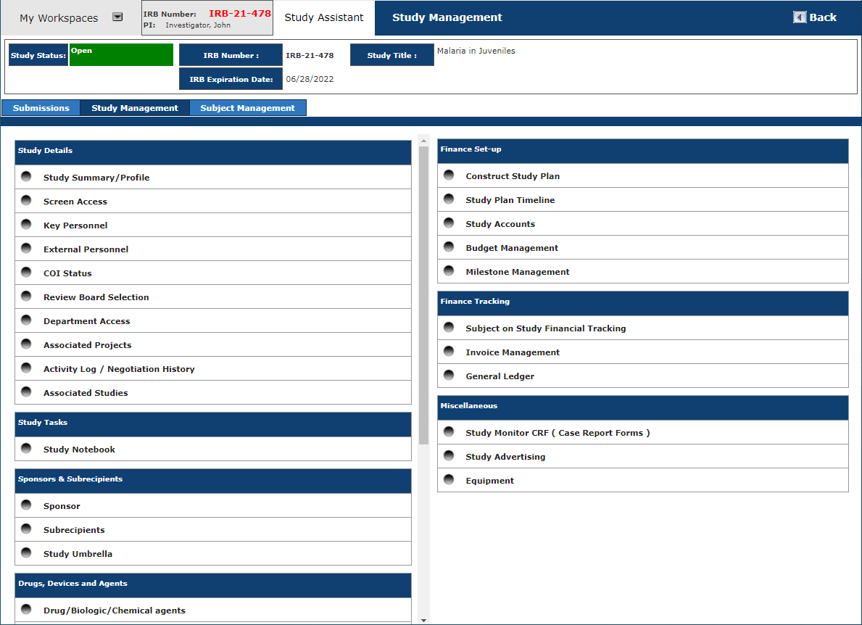This screenshot has width=862, height=625.
Task: Click the bullet icon beside Study Notebook
Action: (x=26, y=449)
